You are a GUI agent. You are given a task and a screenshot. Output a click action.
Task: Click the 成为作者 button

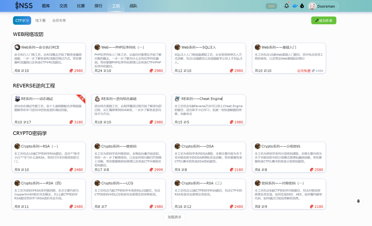point(323,20)
